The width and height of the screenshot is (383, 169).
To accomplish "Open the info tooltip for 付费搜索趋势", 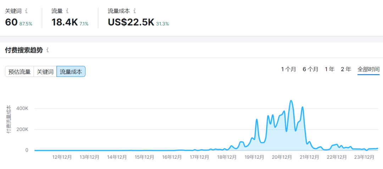I will click(x=48, y=50).
